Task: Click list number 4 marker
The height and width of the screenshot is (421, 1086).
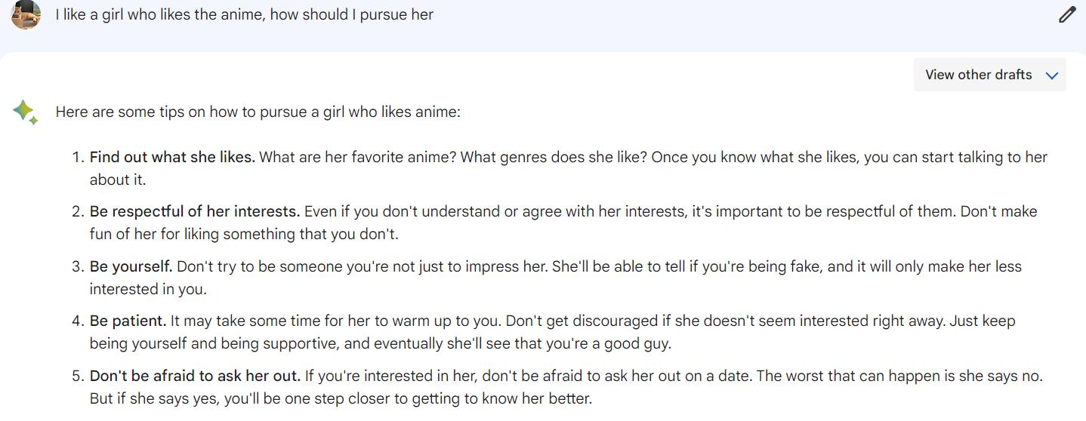Action: pyautogui.click(x=77, y=321)
